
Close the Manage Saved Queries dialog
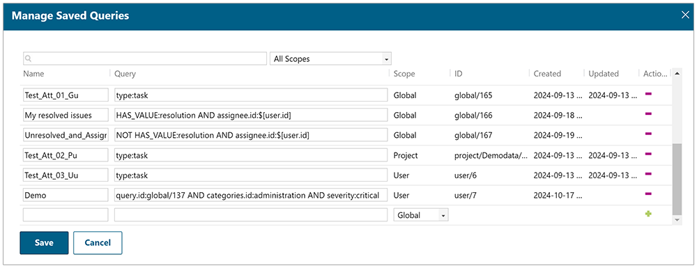pos(685,15)
